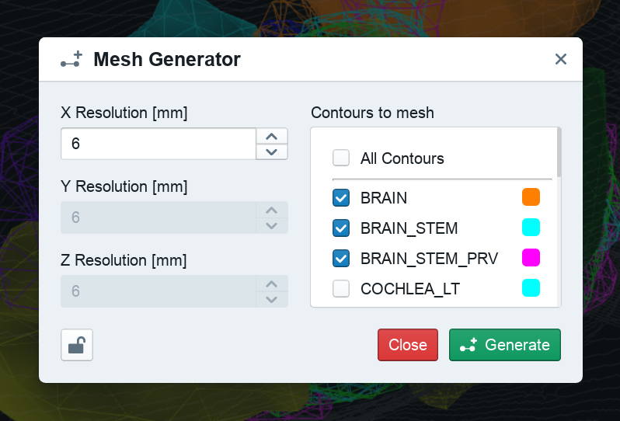Click the green Generate button
The image size is (620, 421).
click(x=504, y=345)
